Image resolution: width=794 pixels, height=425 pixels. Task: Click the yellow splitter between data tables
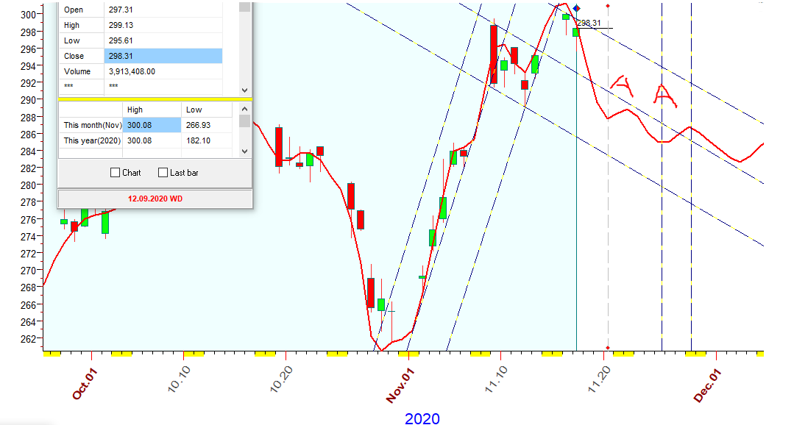(155, 99)
